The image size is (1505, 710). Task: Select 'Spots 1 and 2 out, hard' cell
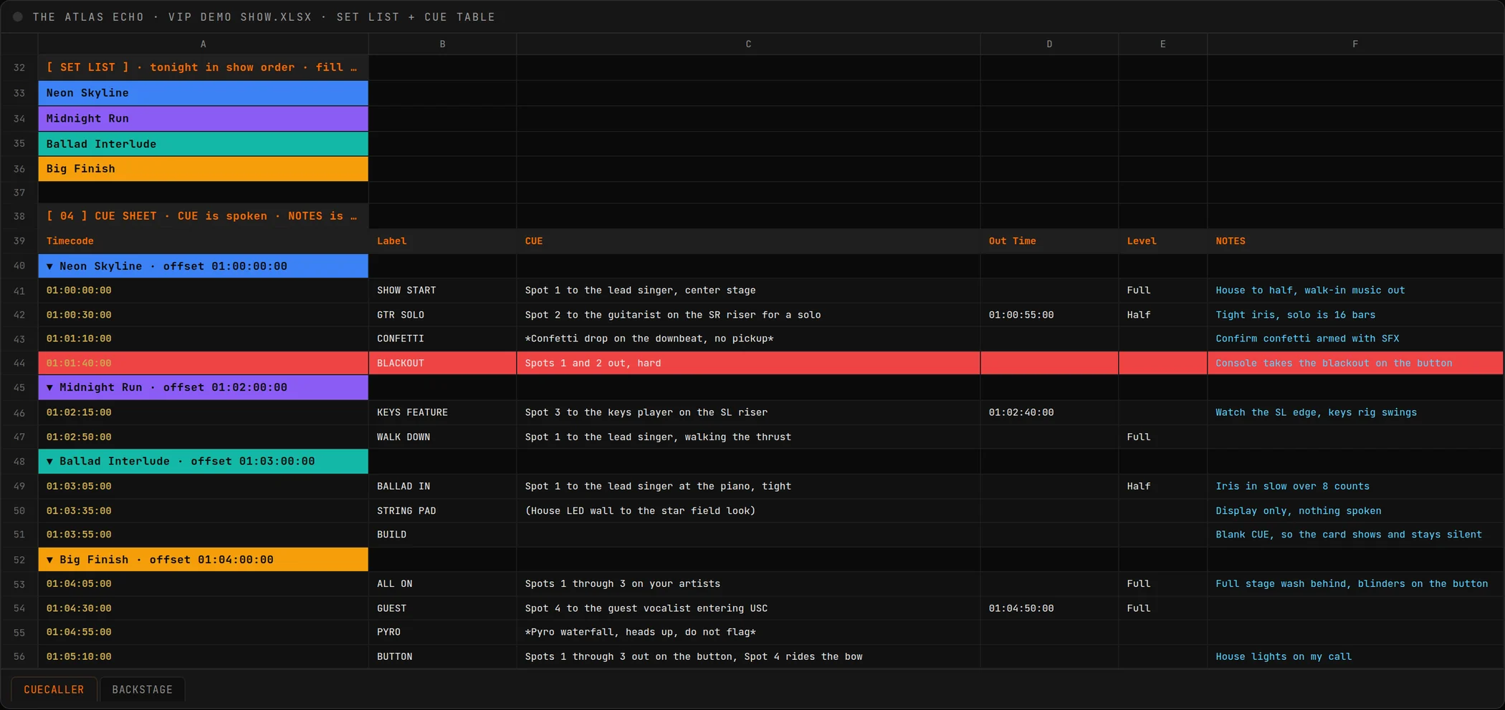click(748, 363)
